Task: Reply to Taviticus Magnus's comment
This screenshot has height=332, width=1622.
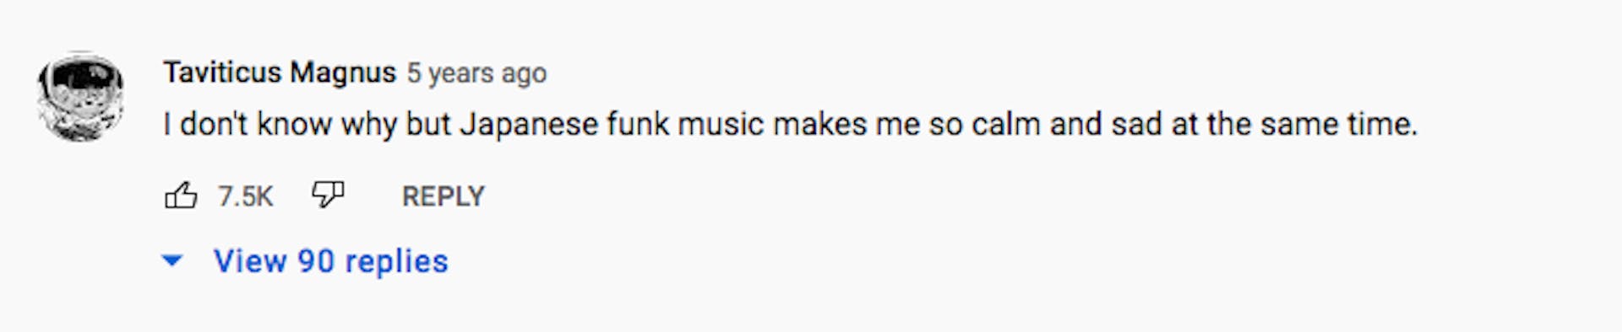Action: (x=444, y=195)
